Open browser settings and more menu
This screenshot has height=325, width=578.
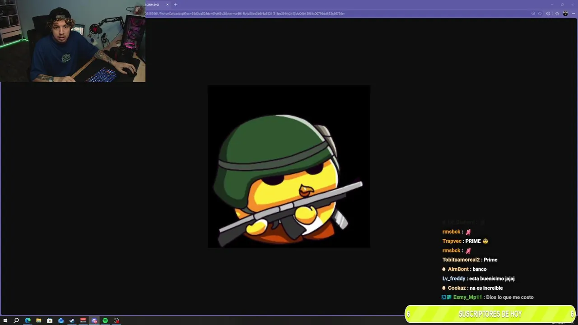573,14
